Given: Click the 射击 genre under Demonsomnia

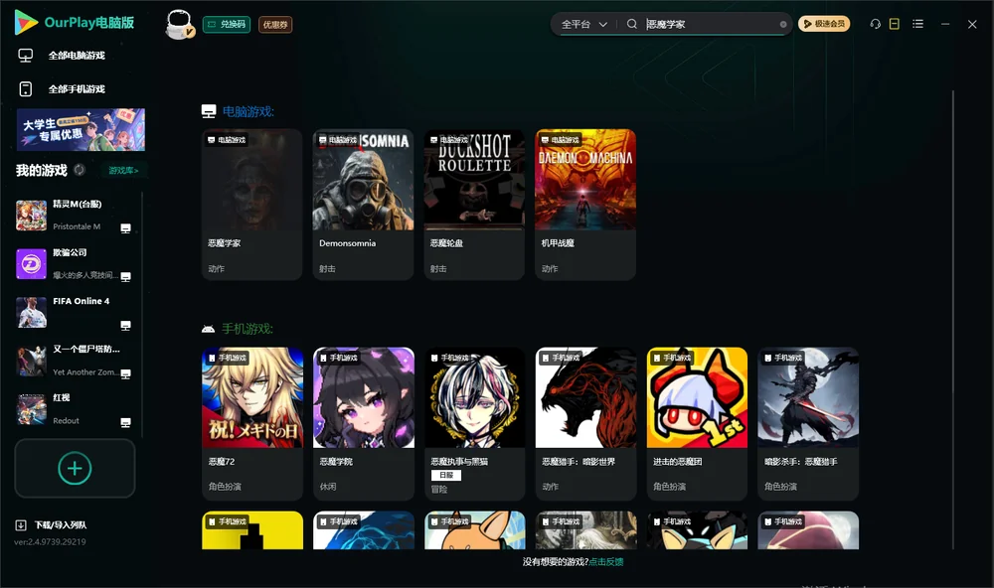Looking at the screenshot, I should point(327,268).
